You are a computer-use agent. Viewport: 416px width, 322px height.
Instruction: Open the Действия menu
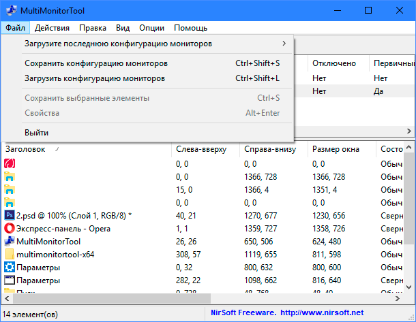click(52, 28)
